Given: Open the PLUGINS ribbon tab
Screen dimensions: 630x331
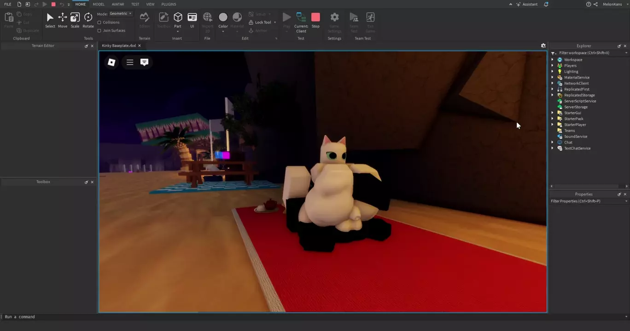Looking at the screenshot, I should [x=169, y=4].
